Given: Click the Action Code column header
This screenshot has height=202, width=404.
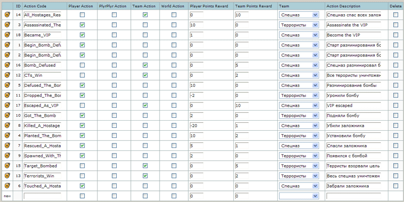Looking at the screenshot, I should pyautogui.click(x=36, y=6).
